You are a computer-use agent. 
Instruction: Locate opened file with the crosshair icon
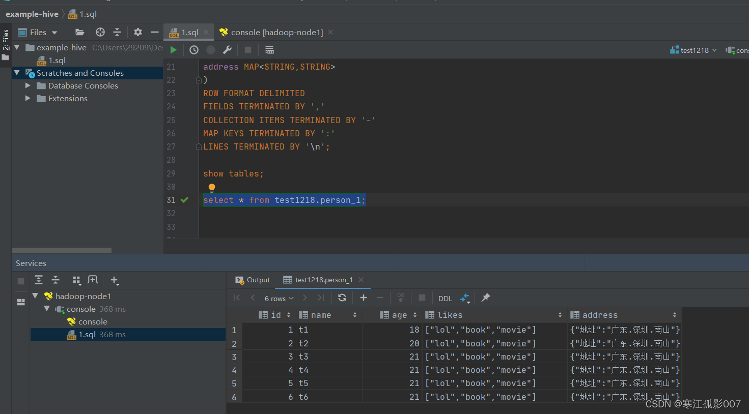click(100, 32)
